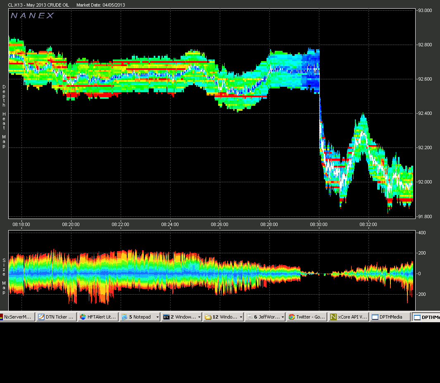440x383 pixels.
Task: Expand the 6 JeffWor... group dropdown arrow
Action: tap(283, 317)
